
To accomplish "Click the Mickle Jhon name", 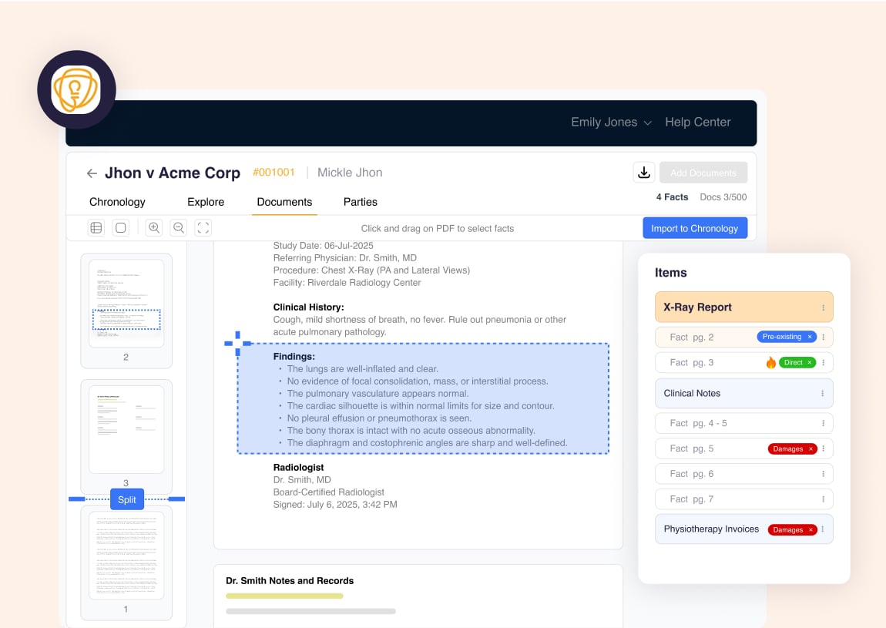I will [350, 173].
